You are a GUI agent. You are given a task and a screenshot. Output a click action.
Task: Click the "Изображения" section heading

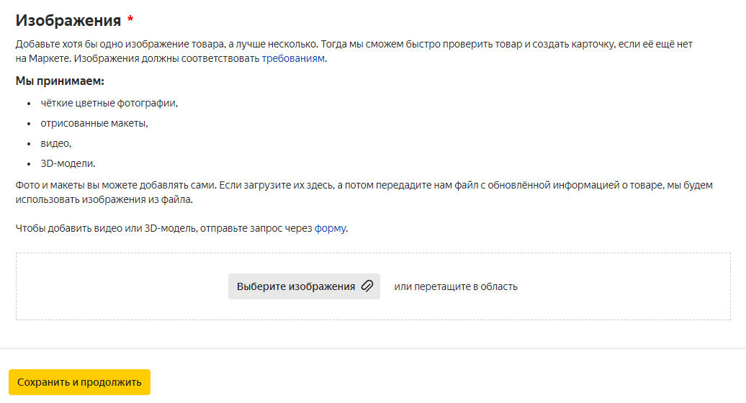pos(68,20)
